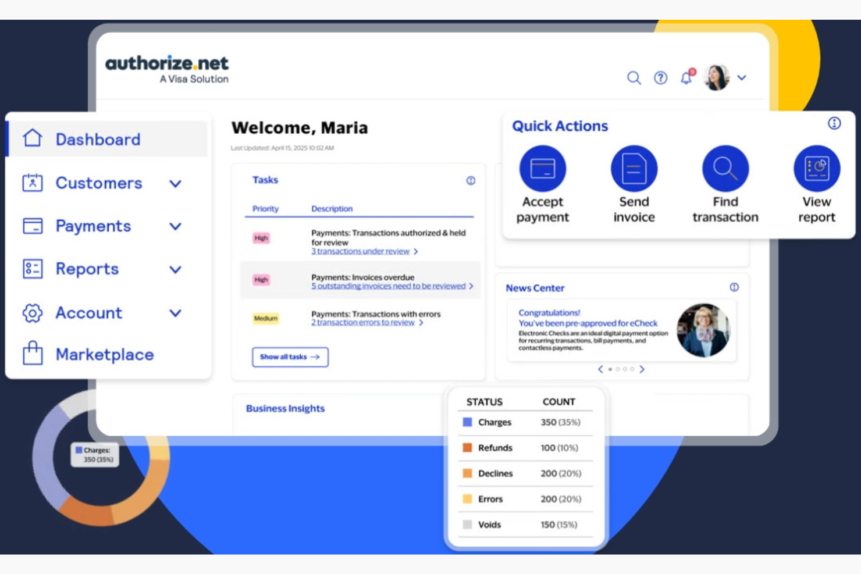
Task: Expand the Payments submenu chevron
Action: (175, 227)
